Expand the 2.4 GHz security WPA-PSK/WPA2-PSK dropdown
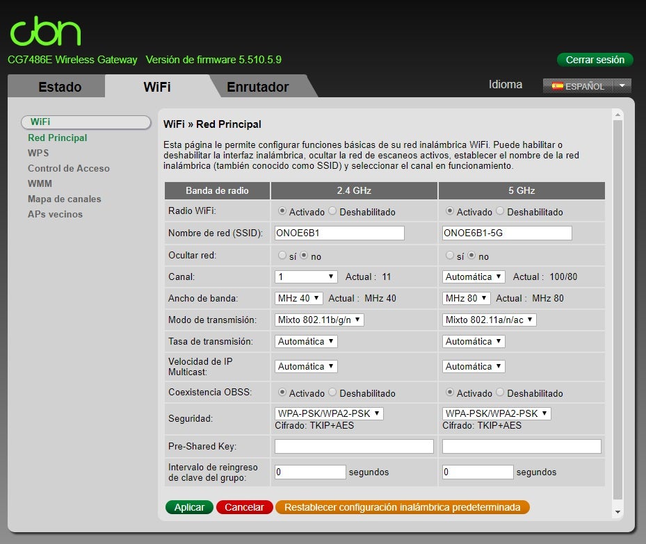This screenshot has height=544, width=646. (x=329, y=413)
